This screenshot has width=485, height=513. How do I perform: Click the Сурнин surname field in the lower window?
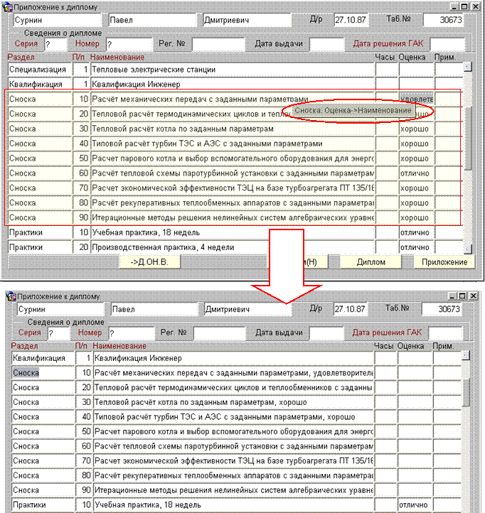60,309
